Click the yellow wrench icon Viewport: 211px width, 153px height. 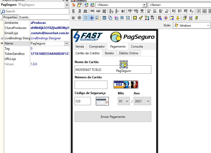[x=141, y=18]
